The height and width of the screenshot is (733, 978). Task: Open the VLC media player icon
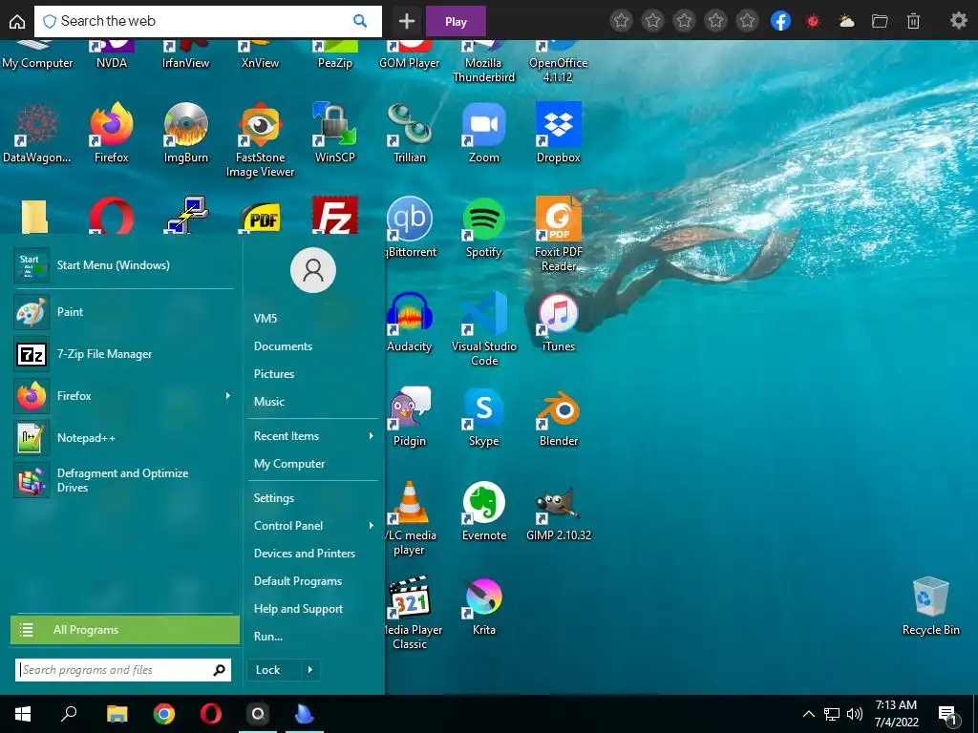click(x=411, y=518)
